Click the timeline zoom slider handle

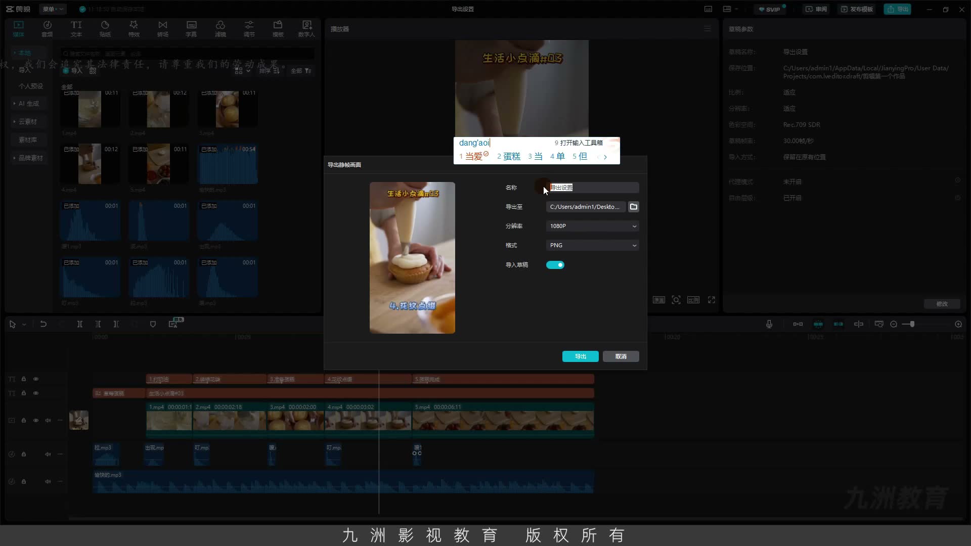[x=912, y=324]
